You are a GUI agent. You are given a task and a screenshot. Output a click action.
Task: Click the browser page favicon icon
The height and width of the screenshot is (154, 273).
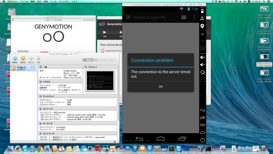tap(128, 17)
